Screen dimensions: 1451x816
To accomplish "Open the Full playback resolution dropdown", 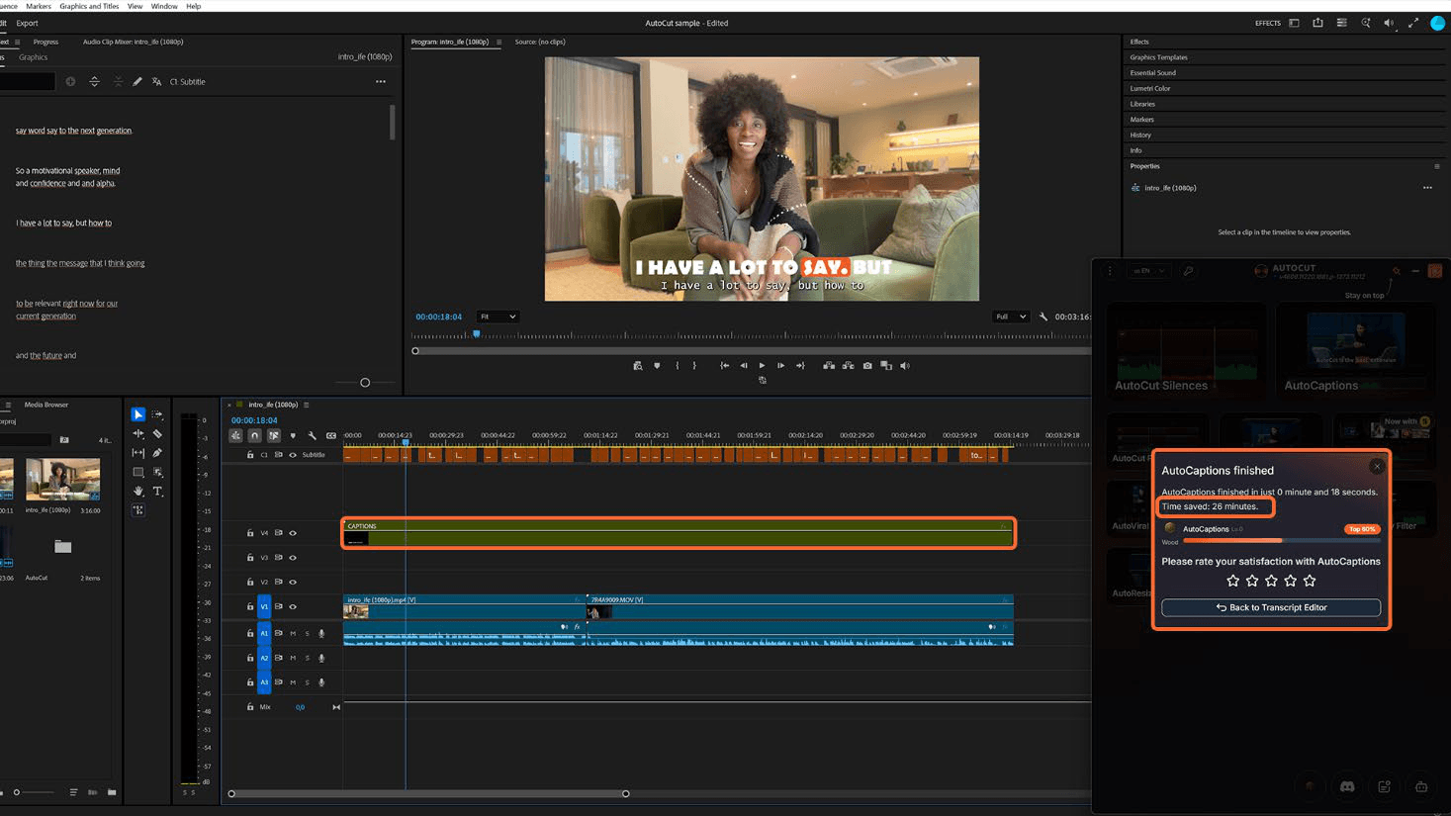I will click(x=1011, y=317).
